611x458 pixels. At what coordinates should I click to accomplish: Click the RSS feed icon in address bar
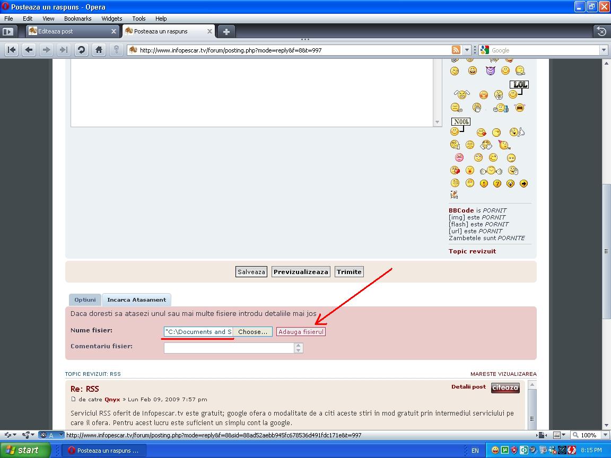456,50
